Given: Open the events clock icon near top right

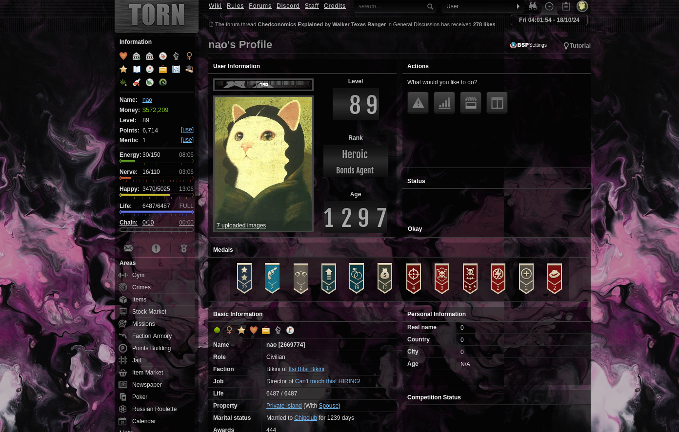Looking at the screenshot, I should pos(549,6).
